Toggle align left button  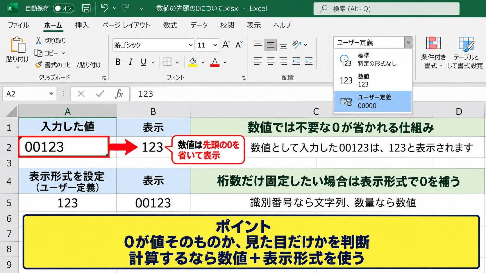point(258,61)
